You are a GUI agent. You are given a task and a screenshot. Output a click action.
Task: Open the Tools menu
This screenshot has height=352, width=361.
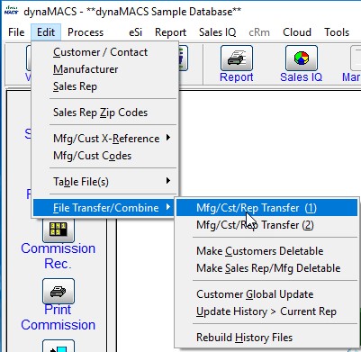point(337,32)
